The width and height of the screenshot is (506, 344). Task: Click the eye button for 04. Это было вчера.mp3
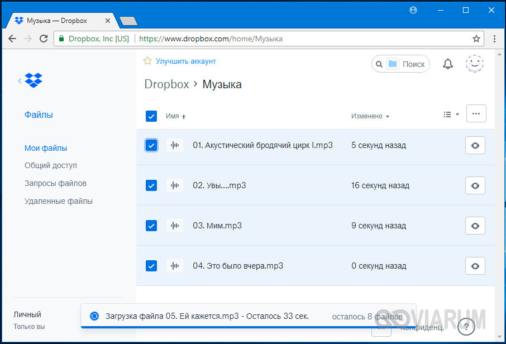click(475, 266)
